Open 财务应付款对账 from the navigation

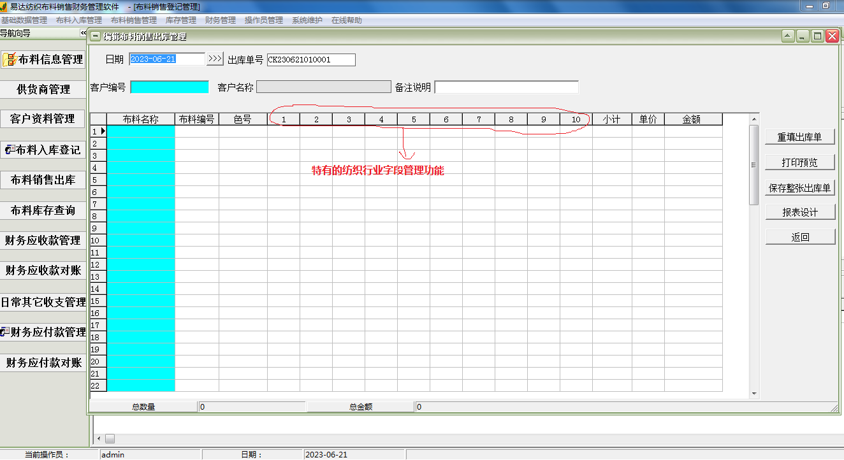[43, 361]
